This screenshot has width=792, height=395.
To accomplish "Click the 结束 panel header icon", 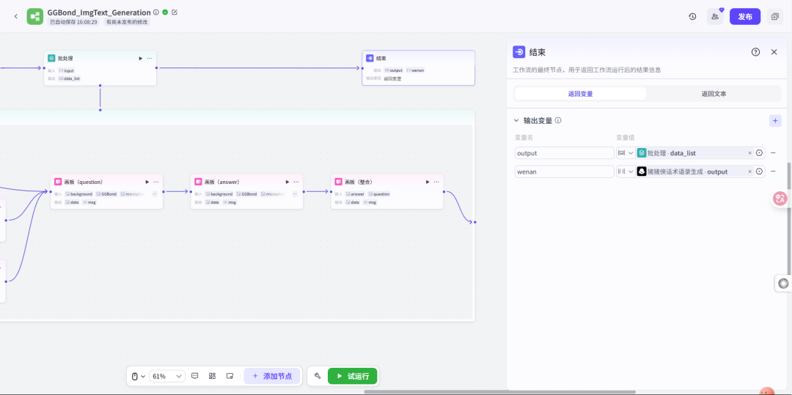I will (518, 52).
